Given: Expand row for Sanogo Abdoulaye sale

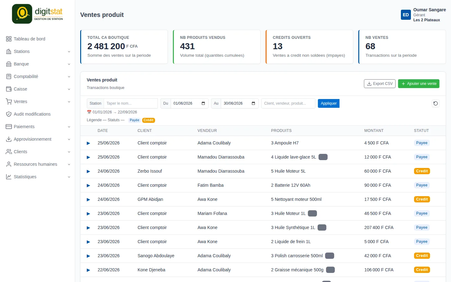Looking at the screenshot, I should click(x=88, y=256).
